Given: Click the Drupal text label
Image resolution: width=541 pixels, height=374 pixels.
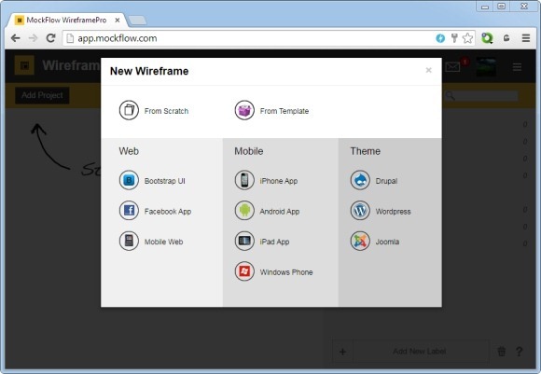Looking at the screenshot, I should point(386,181).
